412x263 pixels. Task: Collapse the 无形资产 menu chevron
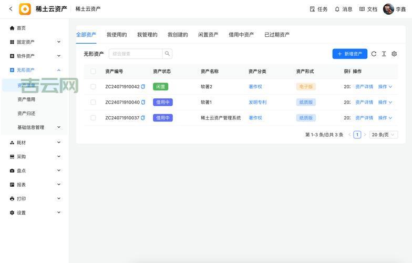pyautogui.click(x=59, y=70)
